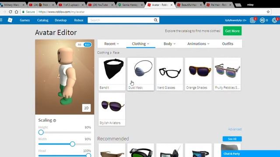
Task: Adjust the Height slider handle
Action: tap(41, 132)
